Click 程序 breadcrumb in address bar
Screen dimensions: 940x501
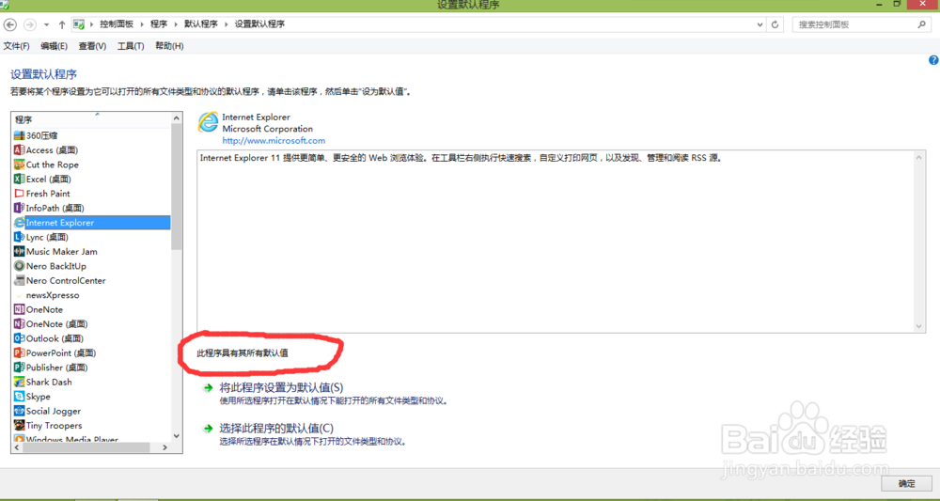click(159, 24)
